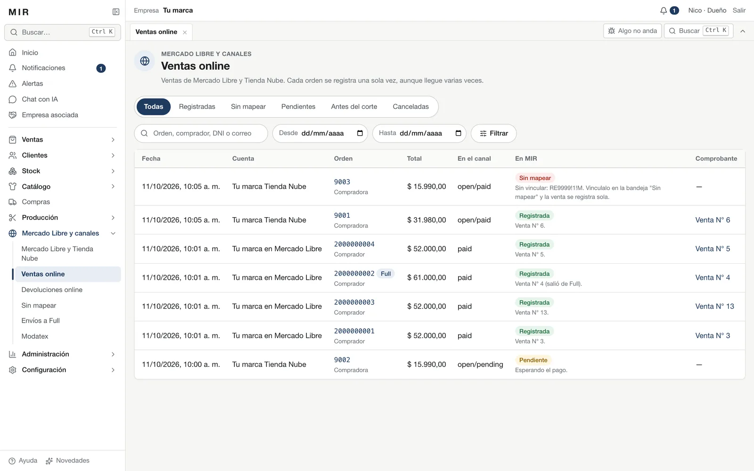Open the Hasta date picker calendar icon
Screen dimensions: 754x471
pyautogui.click(x=458, y=133)
